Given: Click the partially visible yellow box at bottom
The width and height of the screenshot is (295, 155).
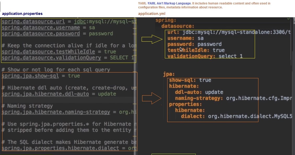Looking at the screenshot, I should 174,154.
